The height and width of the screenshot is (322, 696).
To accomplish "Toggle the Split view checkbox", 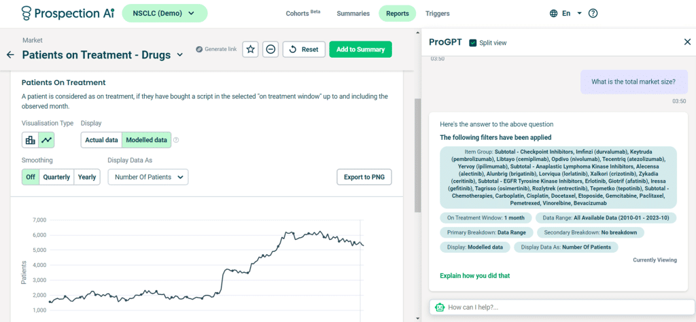I will tap(473, 43).
